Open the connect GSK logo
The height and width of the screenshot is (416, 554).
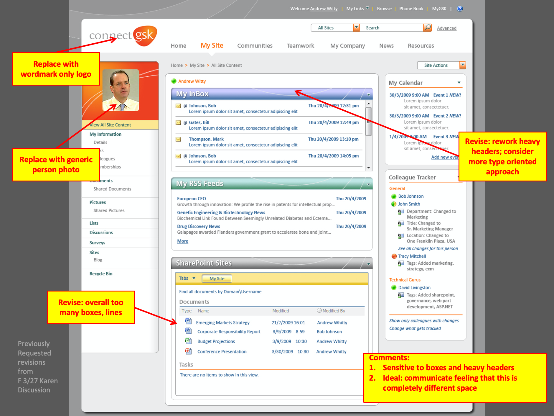click(123, 36)
